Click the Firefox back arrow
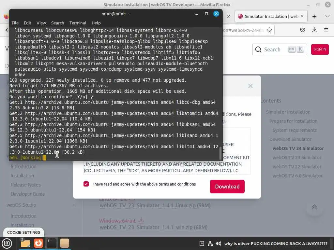Viewport: 334px width, 250px height. (x=7, y=30)
